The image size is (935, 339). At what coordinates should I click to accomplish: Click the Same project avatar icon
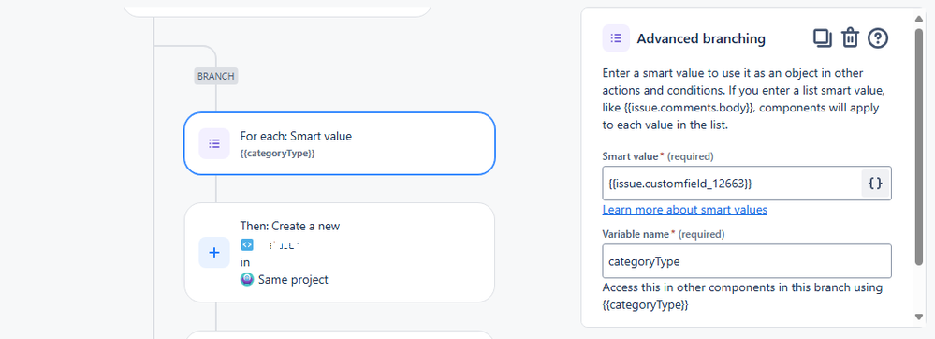tap(247, 279)
